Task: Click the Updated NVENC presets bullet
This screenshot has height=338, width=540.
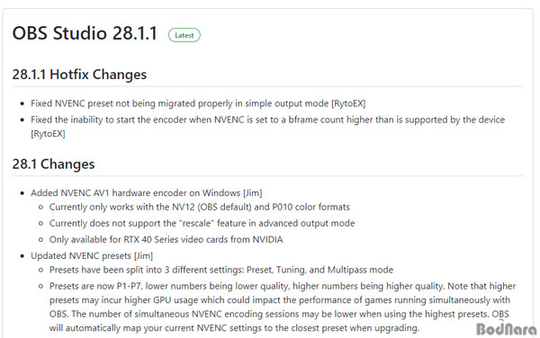Action: 92,256
